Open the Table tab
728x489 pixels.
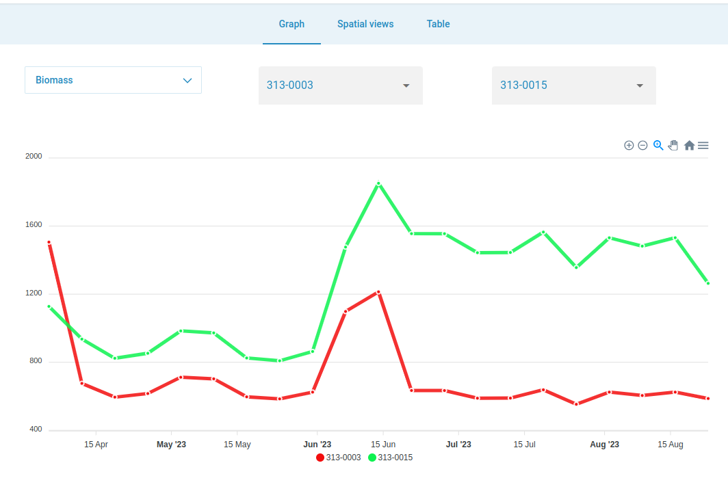click(438, 24)
